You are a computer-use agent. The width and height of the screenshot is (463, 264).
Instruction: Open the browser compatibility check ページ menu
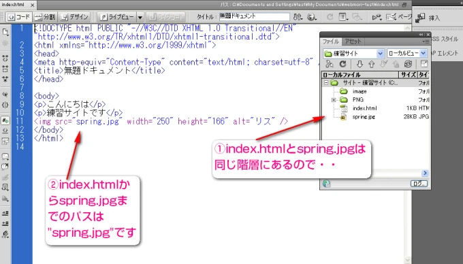[398, 17]
